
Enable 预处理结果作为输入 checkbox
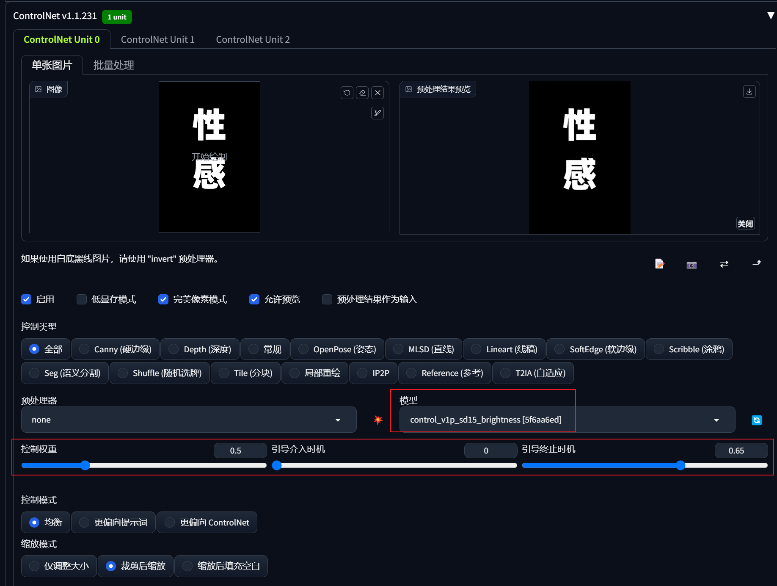pos(327,299)
